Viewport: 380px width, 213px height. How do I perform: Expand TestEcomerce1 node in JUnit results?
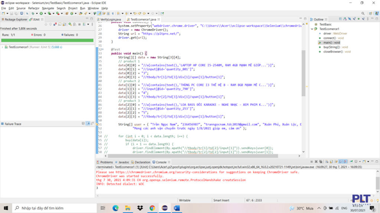tap(2, 47)
